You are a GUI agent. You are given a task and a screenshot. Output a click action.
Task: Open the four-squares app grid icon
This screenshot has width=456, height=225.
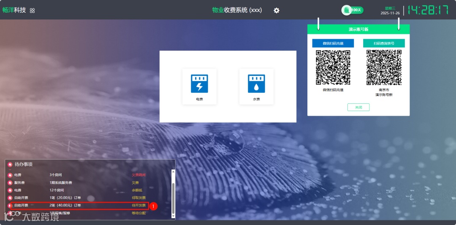32,11
